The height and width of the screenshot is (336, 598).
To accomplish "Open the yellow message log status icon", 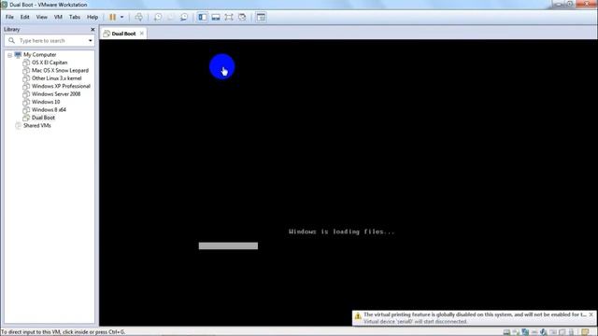I will 586,332.
